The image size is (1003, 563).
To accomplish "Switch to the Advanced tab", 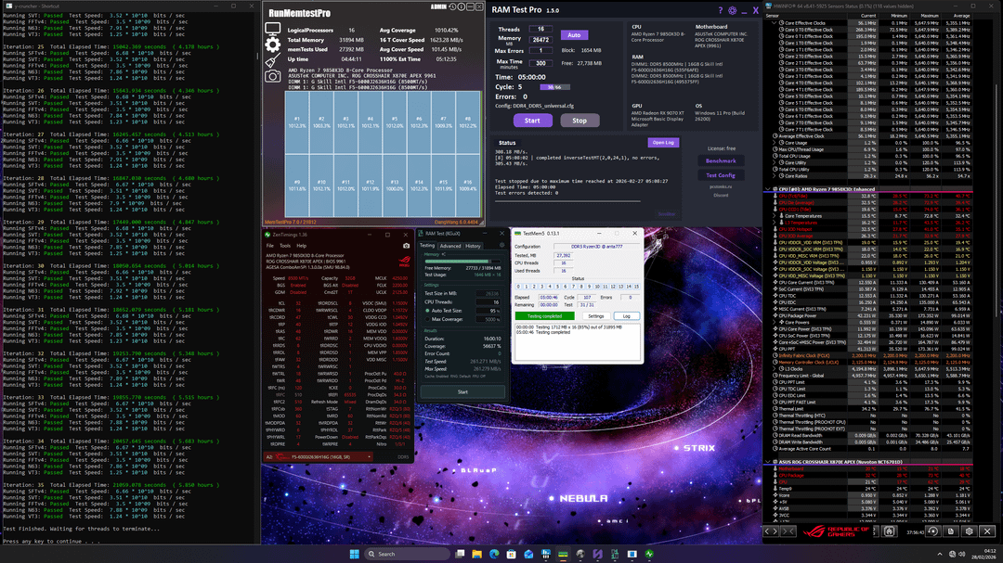I will (x=450, y=246).
